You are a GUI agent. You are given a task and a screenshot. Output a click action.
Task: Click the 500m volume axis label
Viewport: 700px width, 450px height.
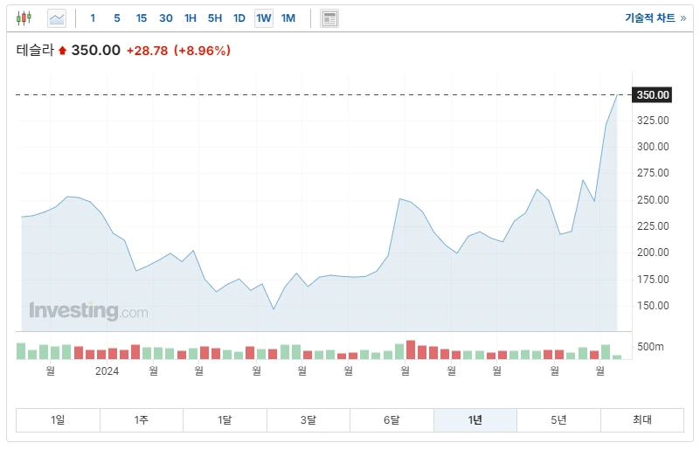click(650, 347)
